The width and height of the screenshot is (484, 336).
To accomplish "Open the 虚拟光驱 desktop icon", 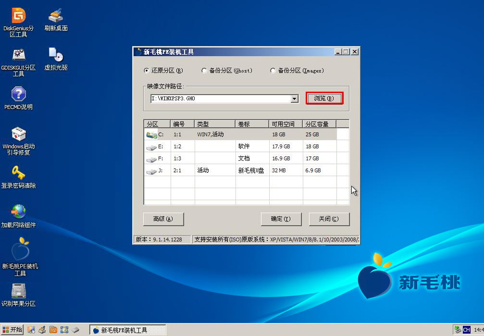I will [x=56, y=59].
